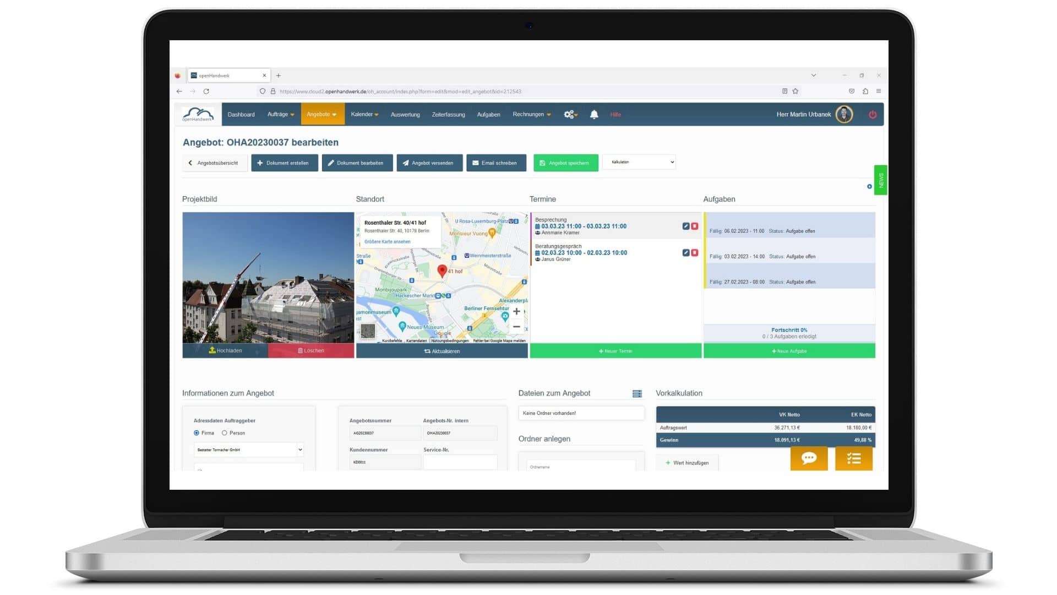Viewport: 1057px width, 595px height.
Task: Click the Angebot speichern button
Action: pyautogui.click(x=565, y=163)
